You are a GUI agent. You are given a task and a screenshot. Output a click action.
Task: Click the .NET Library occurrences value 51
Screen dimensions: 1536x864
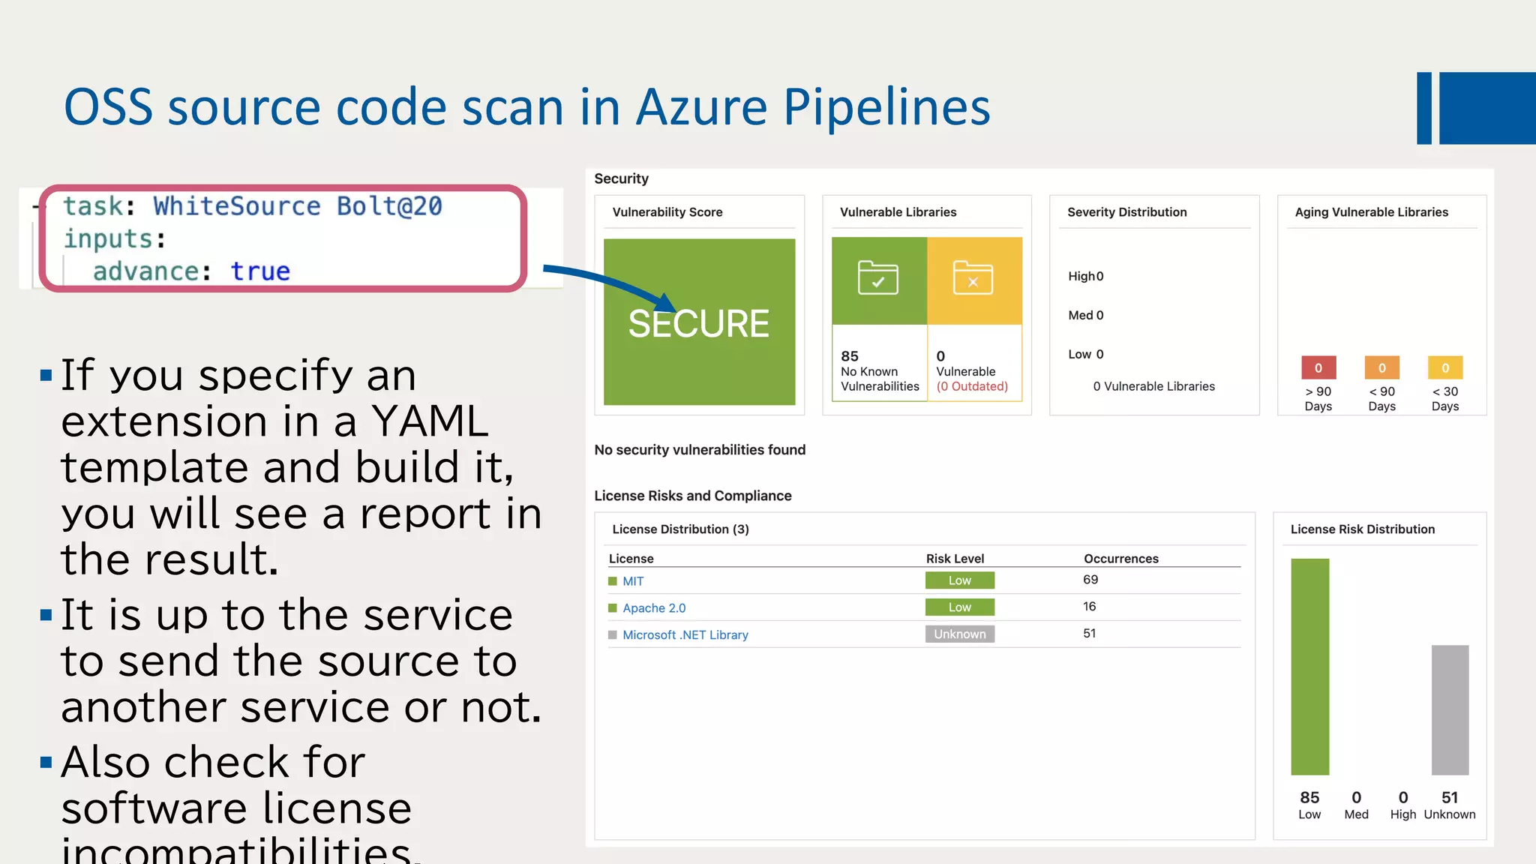(1089, 634)
